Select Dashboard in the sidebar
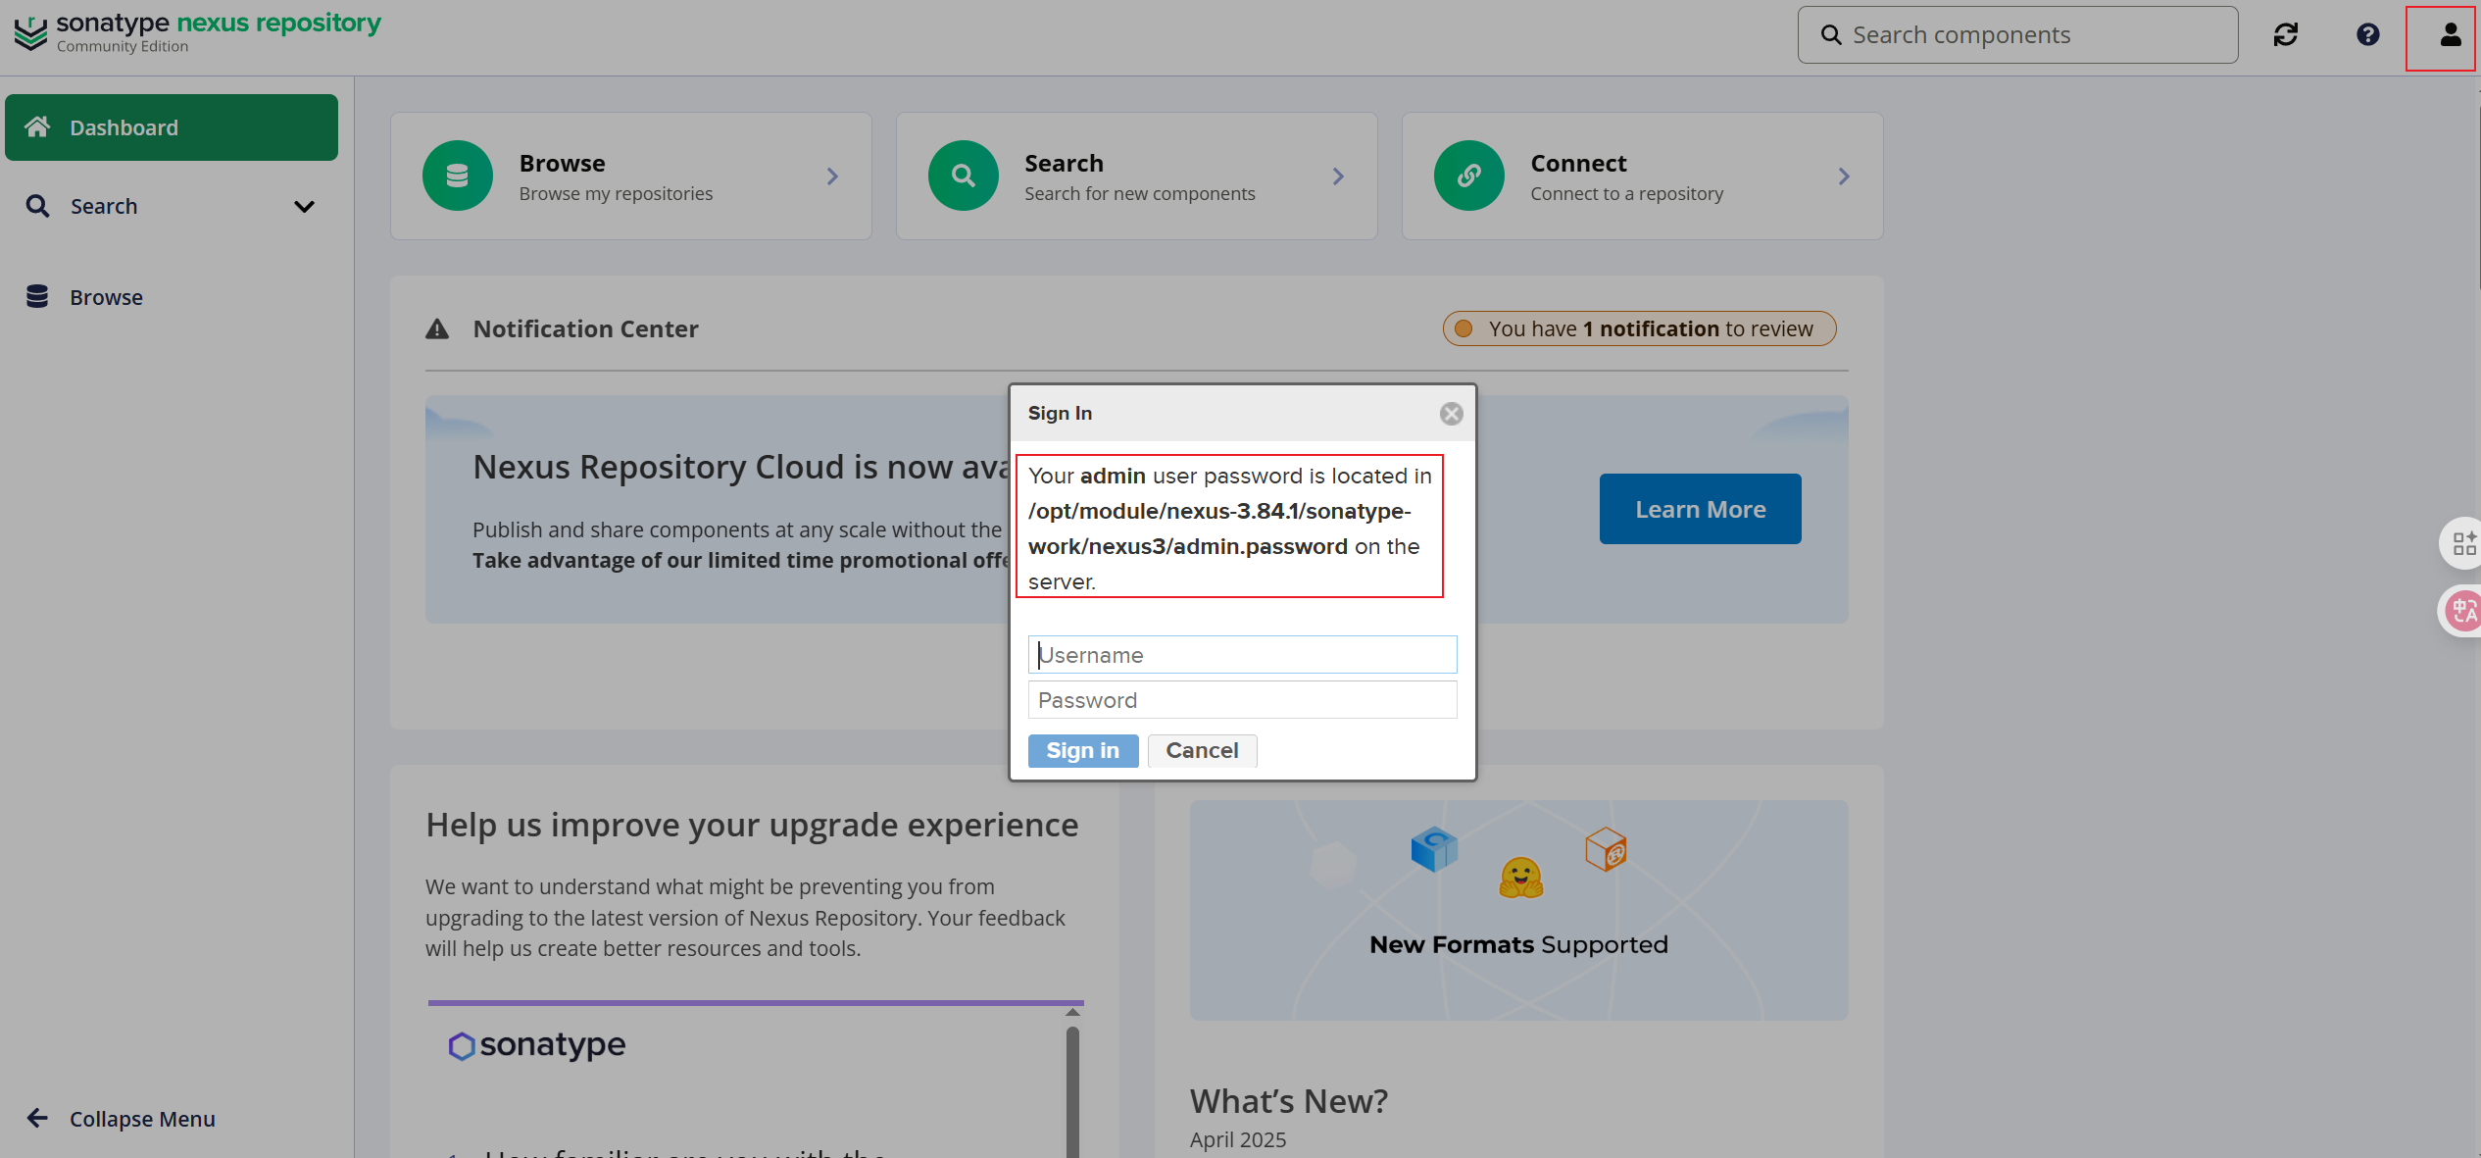2481x1158 pixels. coord(172,127)
